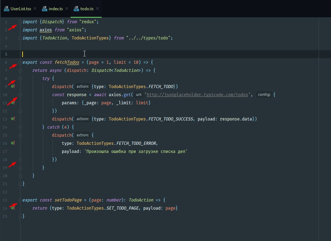Click the gutter marker icon on line 16

pyautogui.click(x=13, y=143)
